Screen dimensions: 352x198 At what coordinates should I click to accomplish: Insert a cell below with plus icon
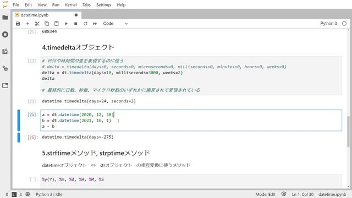pyautogui.click(x=28, y=24)
